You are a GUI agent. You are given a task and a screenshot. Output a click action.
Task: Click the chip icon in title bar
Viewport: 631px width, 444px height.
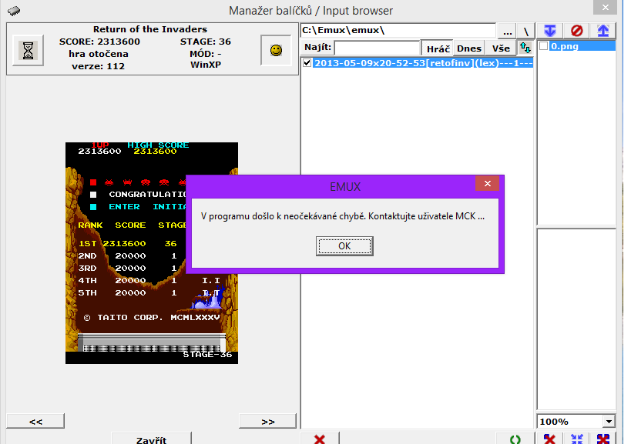click(14, 11)
